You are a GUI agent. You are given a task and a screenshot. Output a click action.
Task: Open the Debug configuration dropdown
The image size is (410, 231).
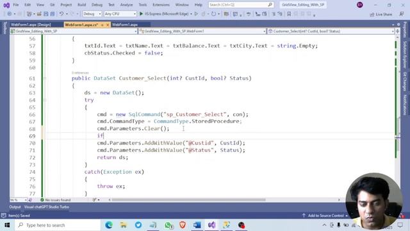pyautogui.click(x=92, y=14)
